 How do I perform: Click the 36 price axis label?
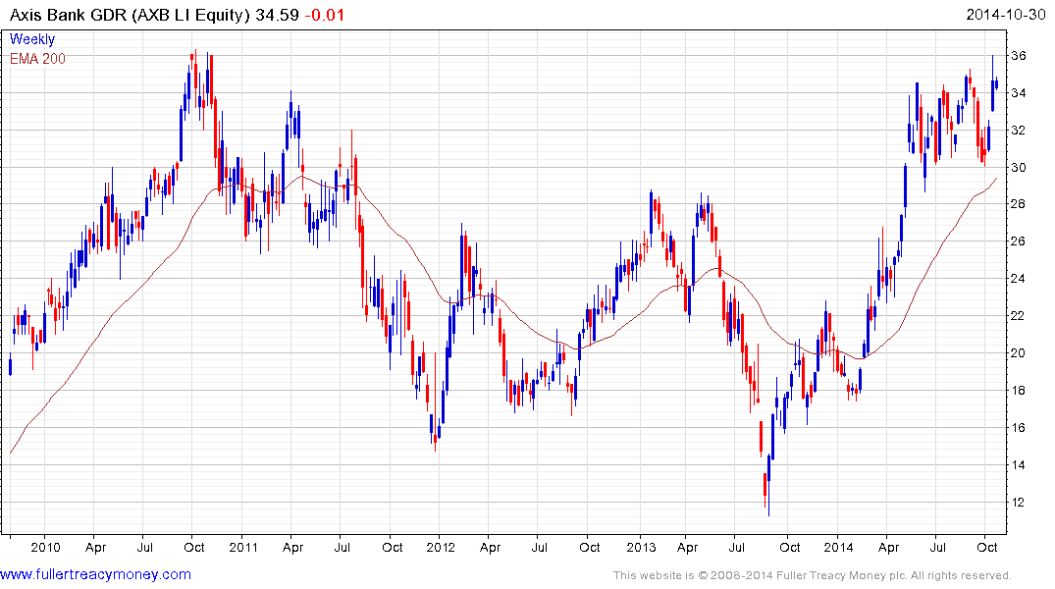(x=1019, y=56)
